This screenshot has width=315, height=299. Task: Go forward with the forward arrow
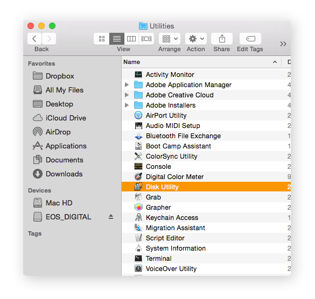(x=49, y=39)
